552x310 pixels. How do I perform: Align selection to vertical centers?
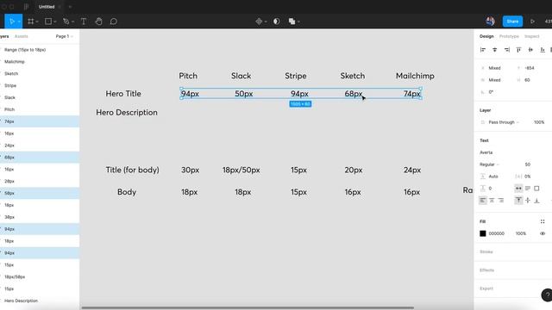click(530, 50)
